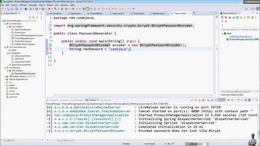Select HELP.md in Project Explorer

[13, 88]
